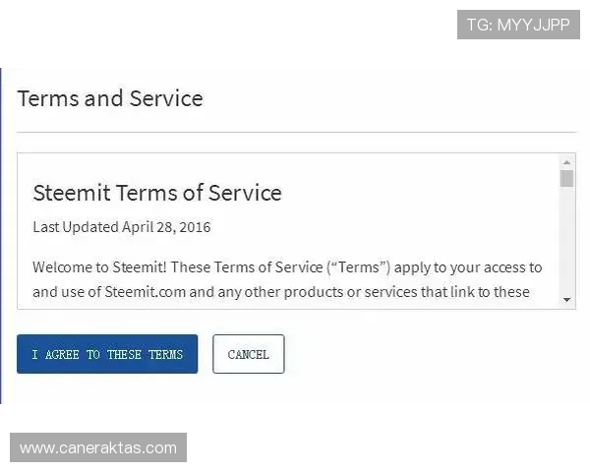The width and height of the screenshot is (590, 472).
Task: Click the divider line under dialog title
Action: coord(295,132)
